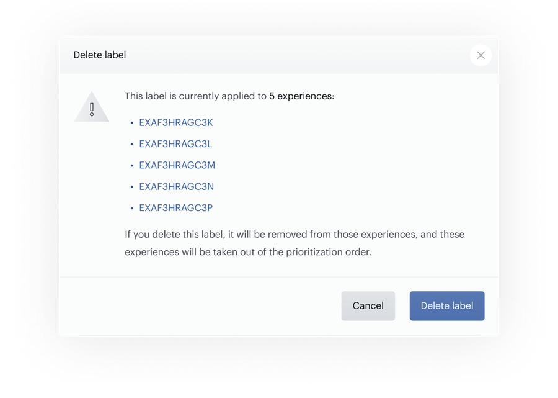Image resolution: width=558 pixels, height=398 pixels.
Task: Click the bullet beside EXAF3HRAGC3M
Action: coord(131,166)
